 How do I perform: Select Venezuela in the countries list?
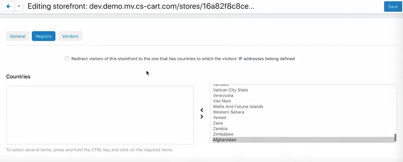pos(303,95)
